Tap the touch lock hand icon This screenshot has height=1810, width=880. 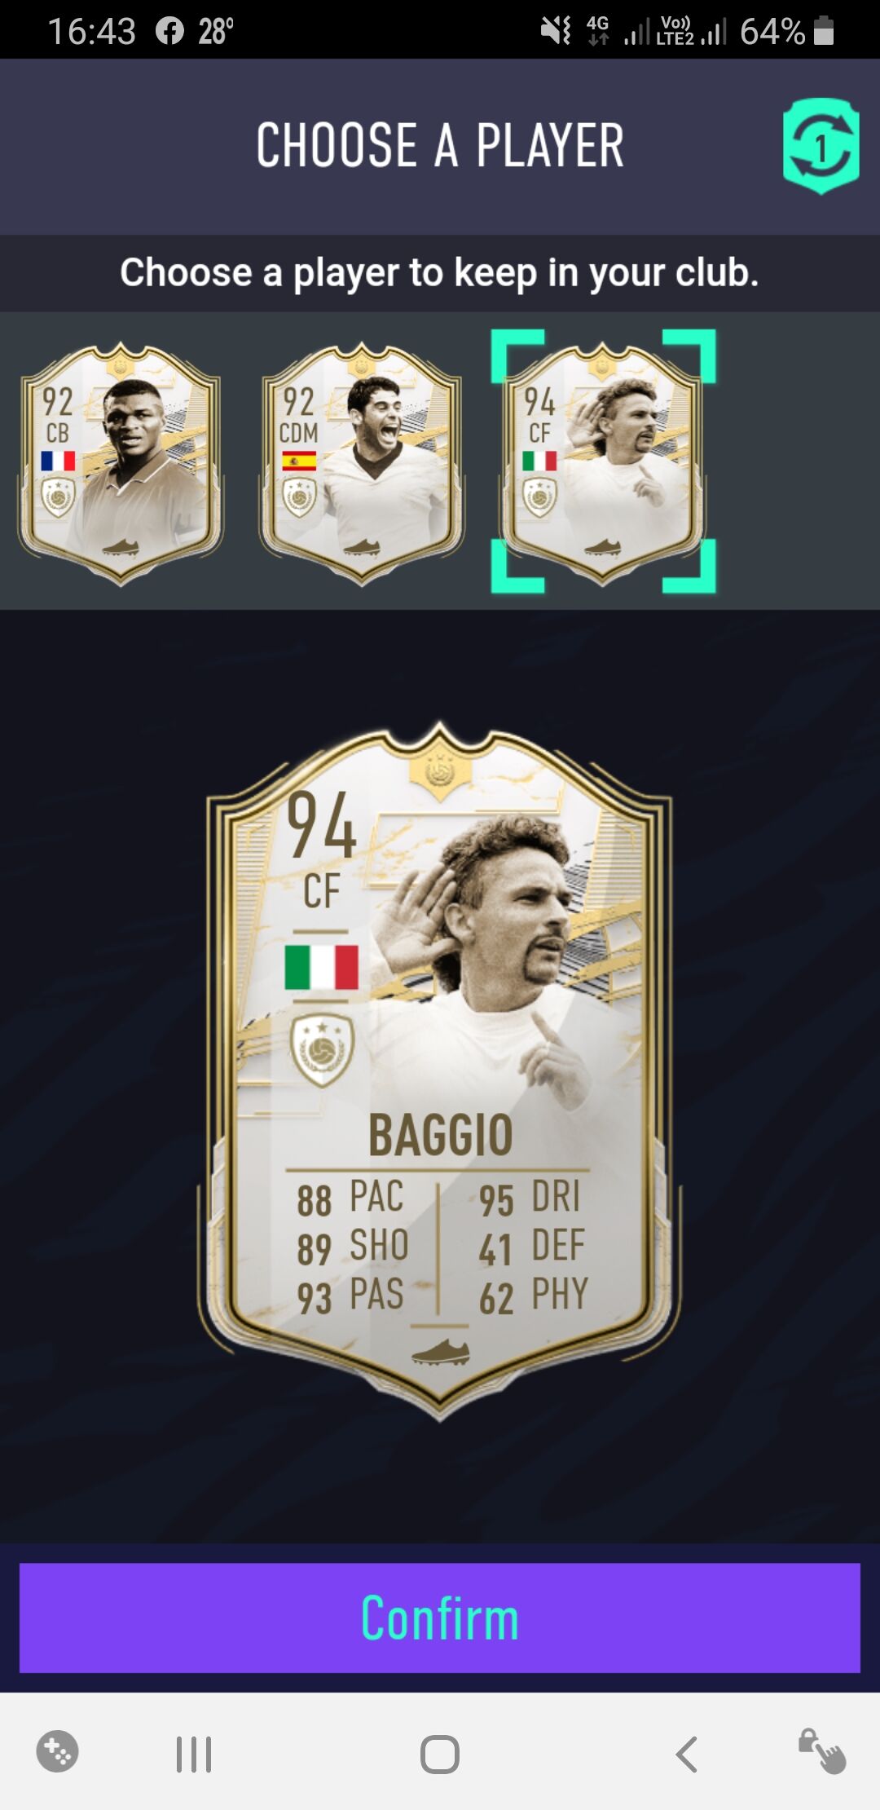point(821,1751)
